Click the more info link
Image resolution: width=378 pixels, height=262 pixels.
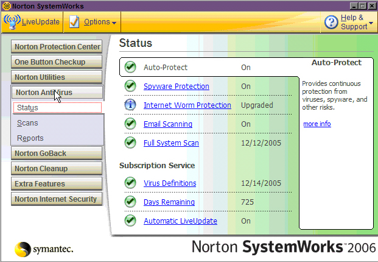pyautogui.click(x=317, y=124)
